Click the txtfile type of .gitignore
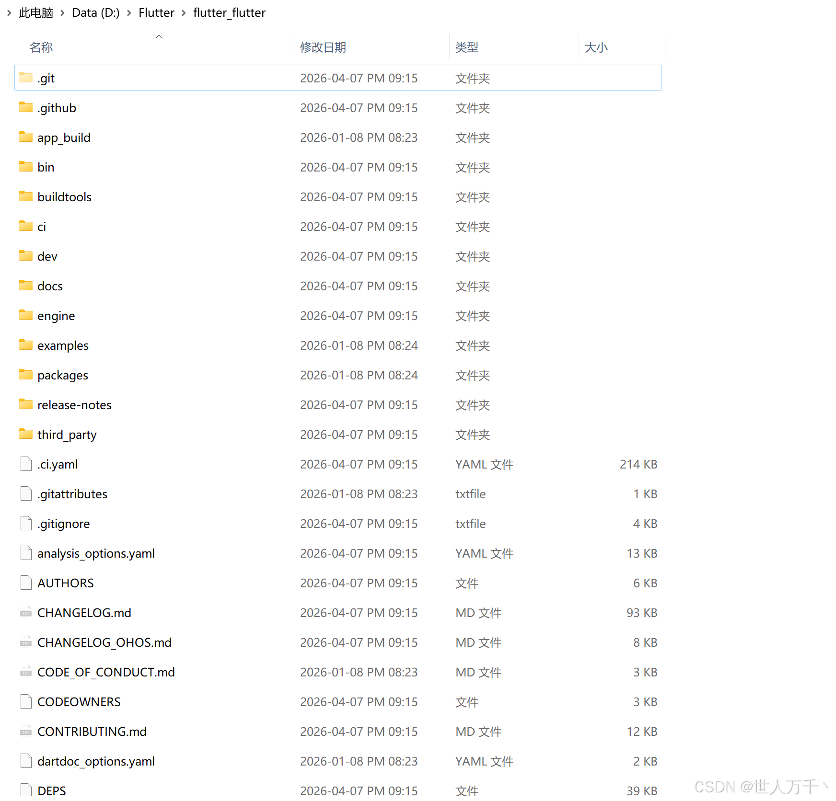Viewport: 836px width, 801px height. [x=470, y=524]
